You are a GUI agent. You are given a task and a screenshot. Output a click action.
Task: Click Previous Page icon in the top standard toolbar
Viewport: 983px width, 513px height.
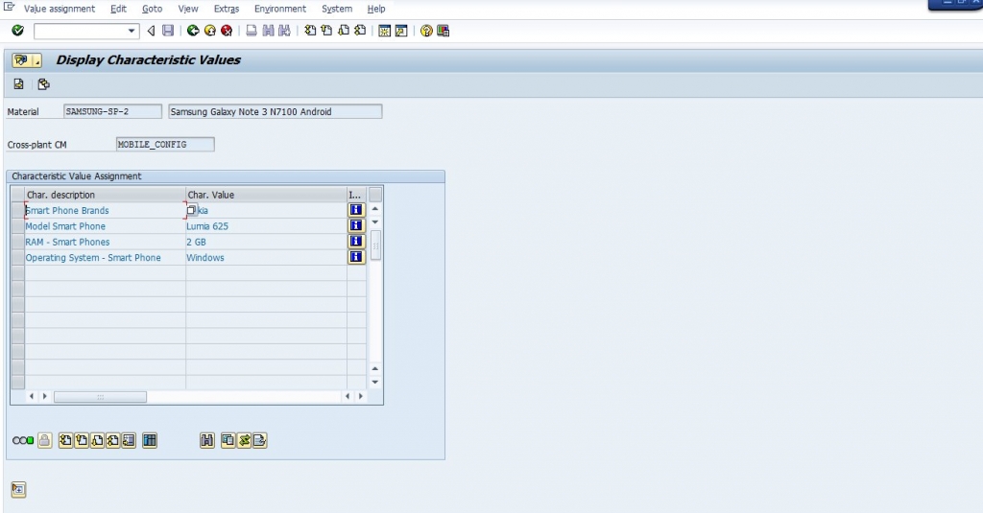click(326, 31)
